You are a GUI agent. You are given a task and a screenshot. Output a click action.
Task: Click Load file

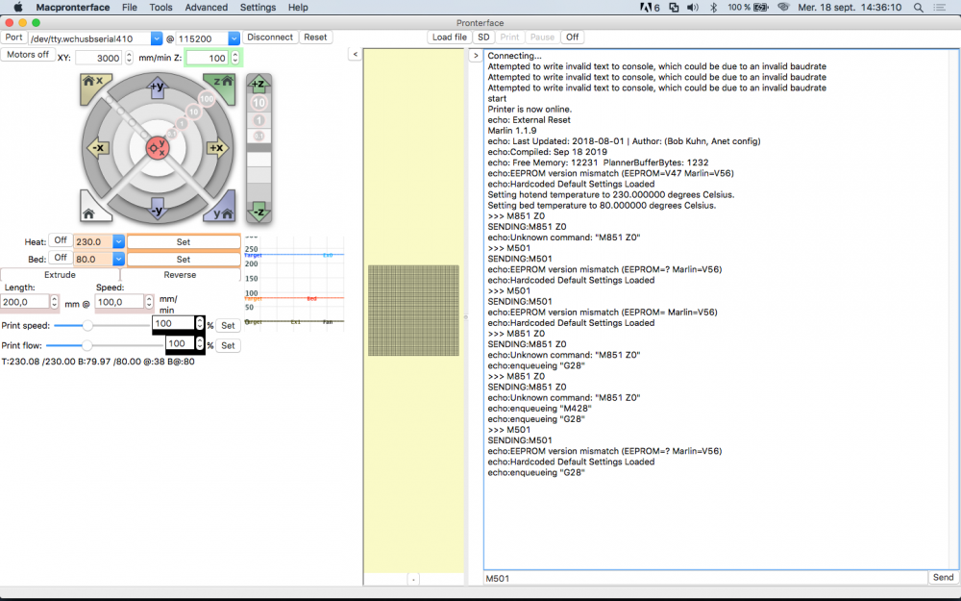(x=449, y=37)
